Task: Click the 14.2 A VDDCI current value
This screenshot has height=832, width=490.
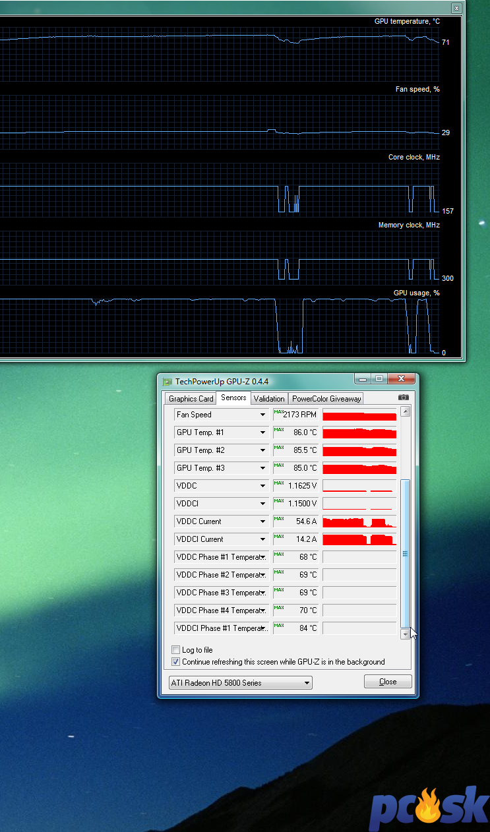Action: pos(307,539)
